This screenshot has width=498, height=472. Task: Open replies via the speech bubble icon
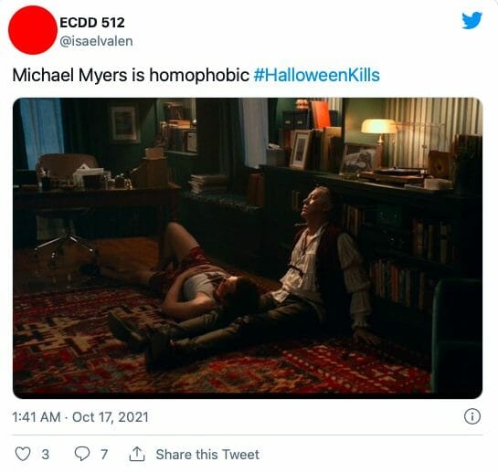82,454
